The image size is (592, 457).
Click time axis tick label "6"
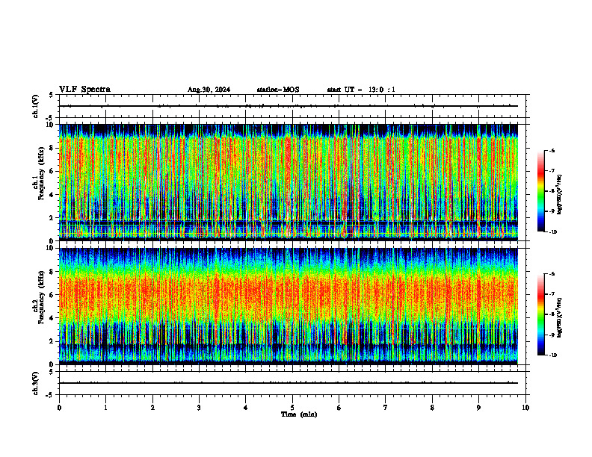coord(339,408)
